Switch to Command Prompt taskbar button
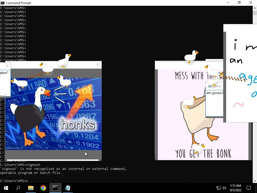This screenshot has height=193, width=257. pyautogui.click(x=55, y=188)
